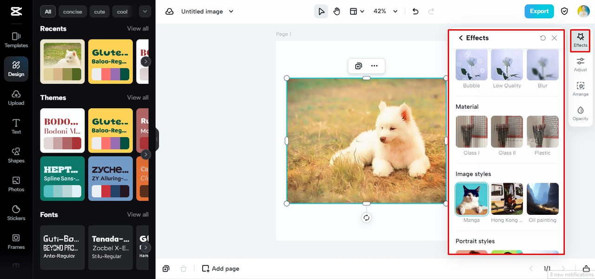595x279 pixels.
Task: Select the hand pan tool
Action: coord(337,11)
